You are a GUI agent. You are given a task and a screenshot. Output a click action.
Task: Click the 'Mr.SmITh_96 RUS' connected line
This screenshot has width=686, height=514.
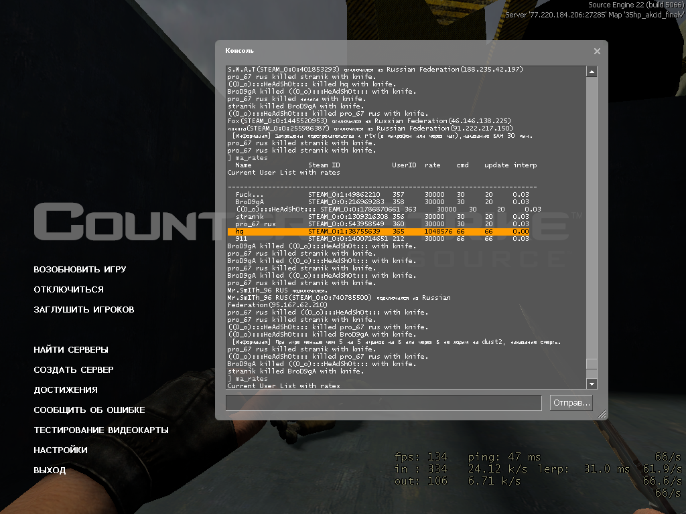(x=277, y=290)
